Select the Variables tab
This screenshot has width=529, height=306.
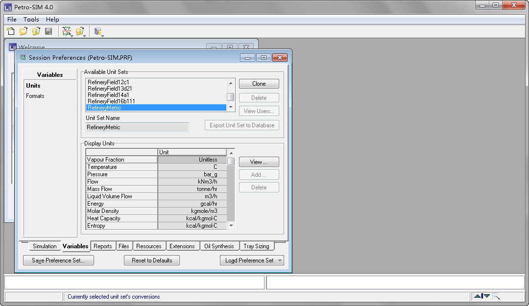point(75,246)
